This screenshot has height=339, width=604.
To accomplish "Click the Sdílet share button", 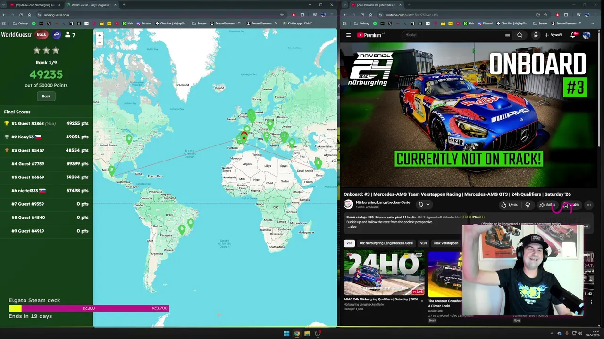I will [547, 205].
